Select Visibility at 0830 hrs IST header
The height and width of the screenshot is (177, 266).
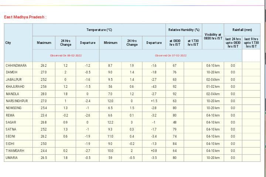(213, 36)
